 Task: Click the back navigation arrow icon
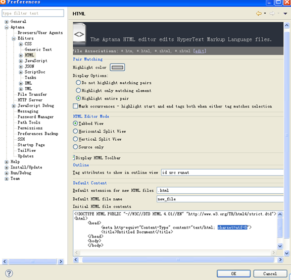[259, 13]
